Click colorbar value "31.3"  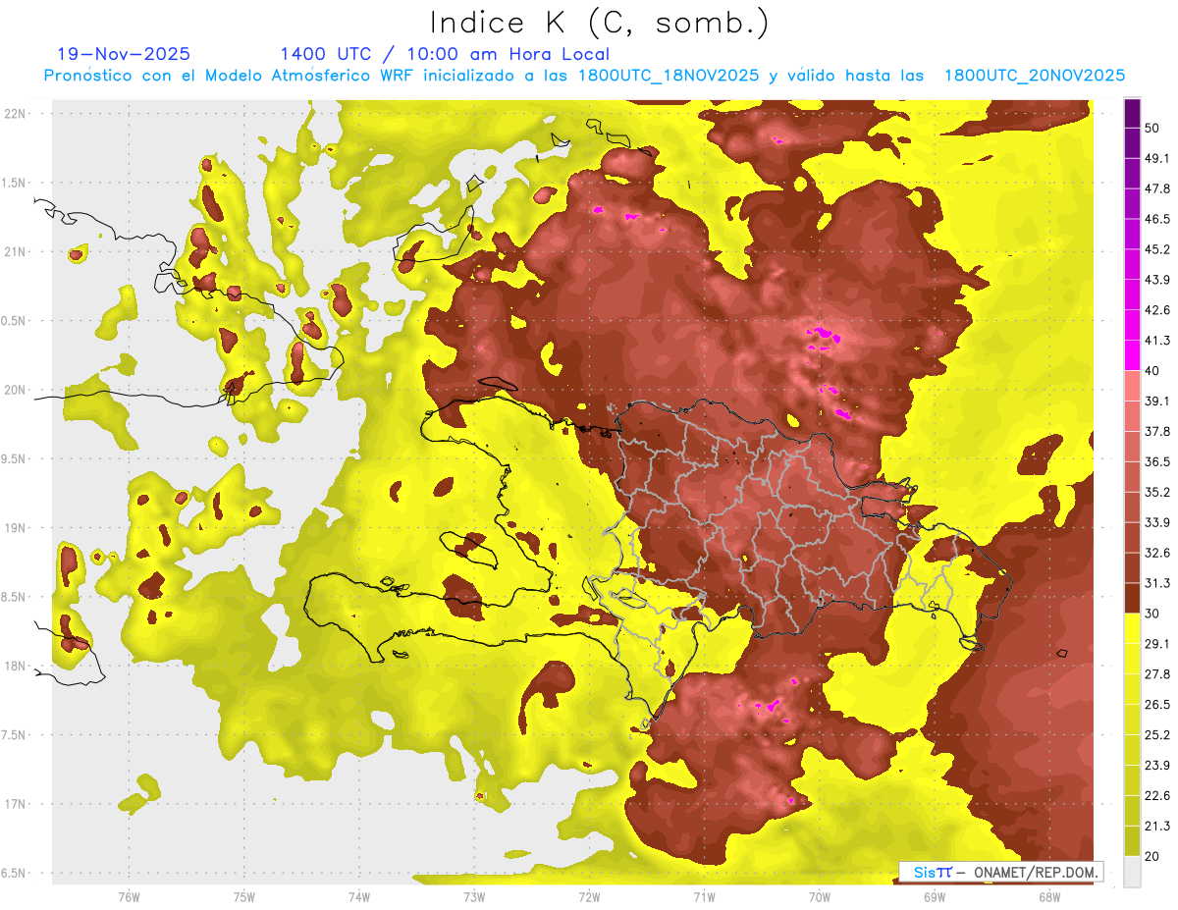(x=1157, y=583)
